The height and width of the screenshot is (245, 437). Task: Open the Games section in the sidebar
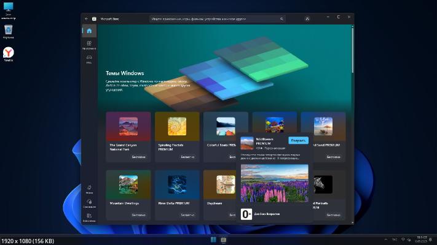89,59
